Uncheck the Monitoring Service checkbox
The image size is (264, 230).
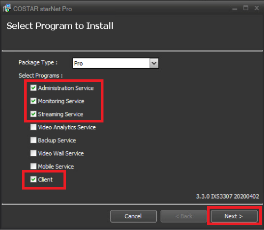(34, 101)
